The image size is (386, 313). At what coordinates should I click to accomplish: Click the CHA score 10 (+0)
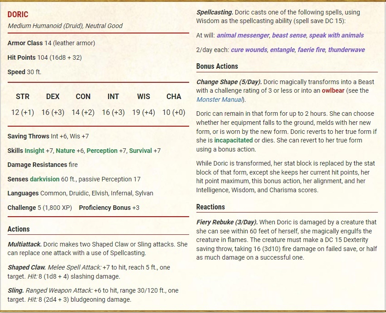click(x=174, y=113)
